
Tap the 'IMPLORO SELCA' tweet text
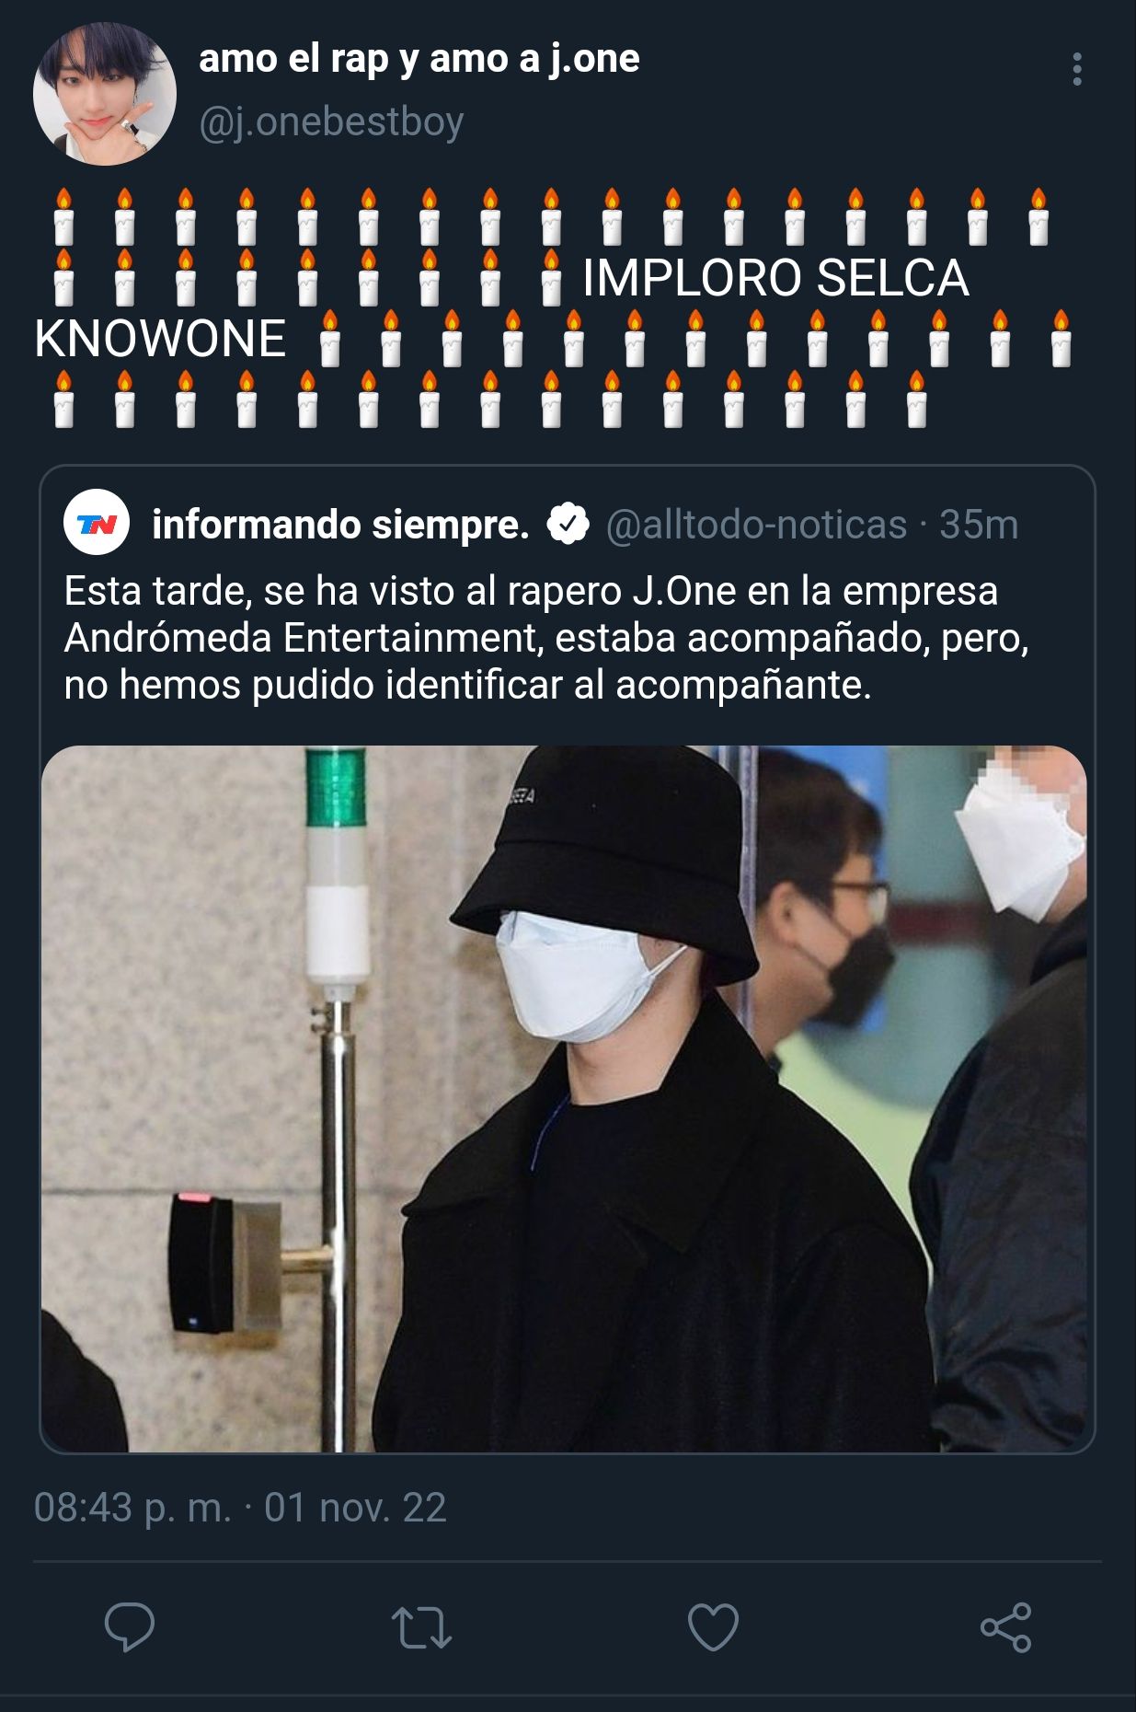pos(775,278)
